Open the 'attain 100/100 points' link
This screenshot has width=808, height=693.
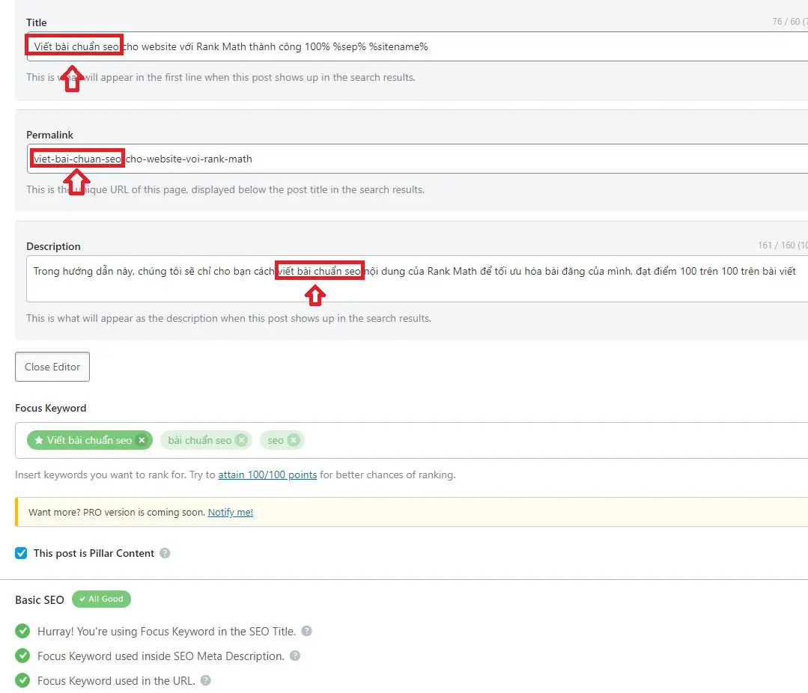(267, 474)
